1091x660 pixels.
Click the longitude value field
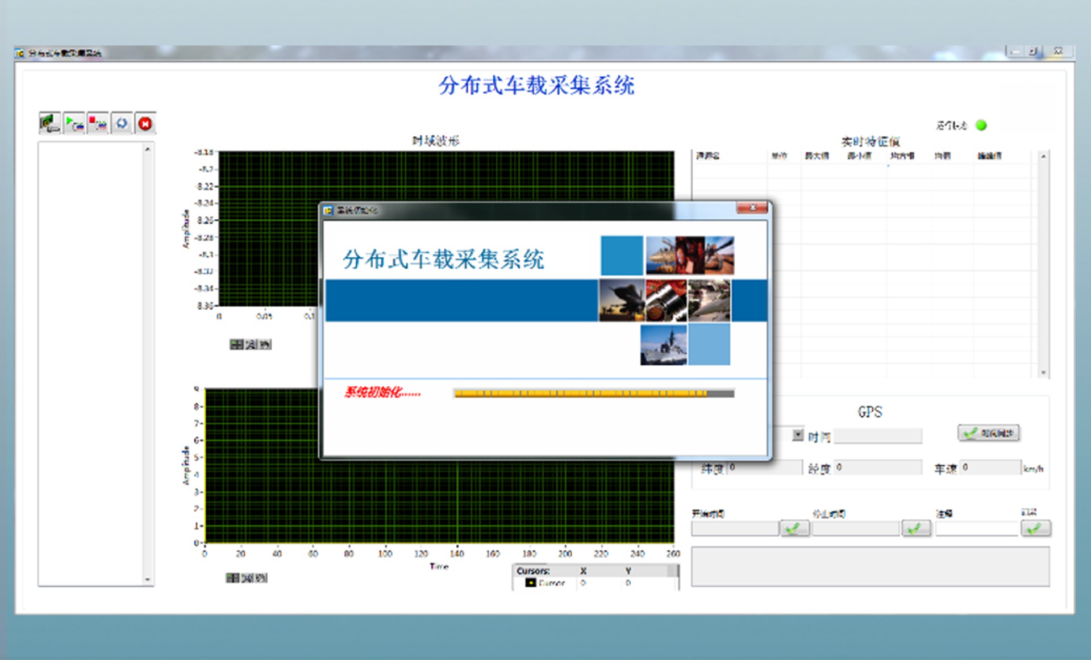pos(877,467)
